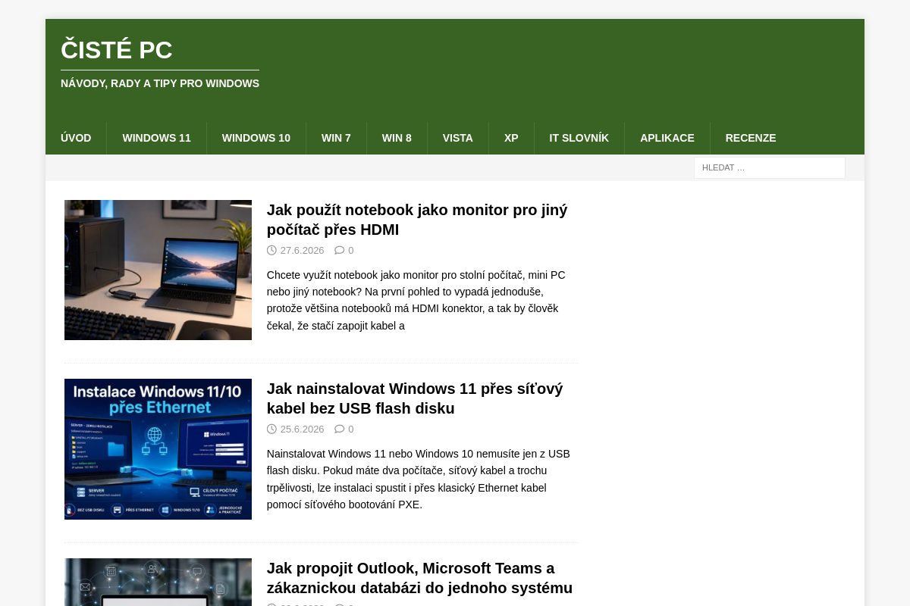Open article about connecting Outlook, Microsoft Teams and database
Viewport: 910px width, 606px height.
tap(419, 578)
